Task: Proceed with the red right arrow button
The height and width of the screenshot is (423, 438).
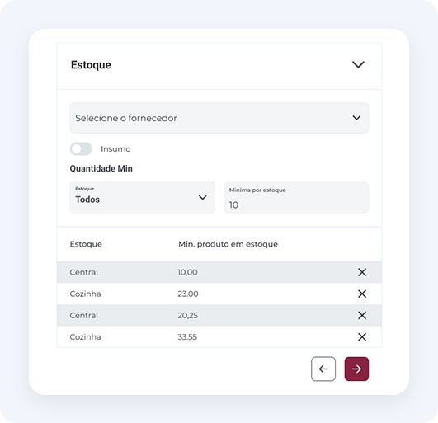Action: tap(356, 369)
